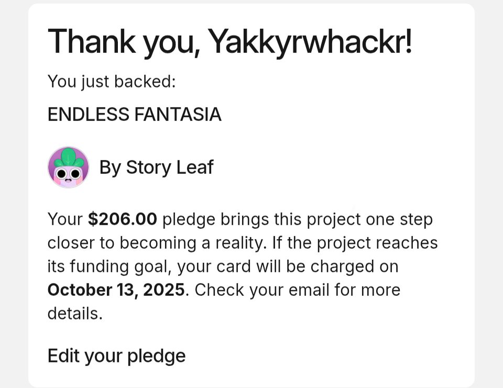Click the Thank you heading
The image size is (503, 388).
click(x=229, y=40)
